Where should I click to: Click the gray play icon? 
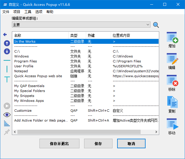pos(7,106)
